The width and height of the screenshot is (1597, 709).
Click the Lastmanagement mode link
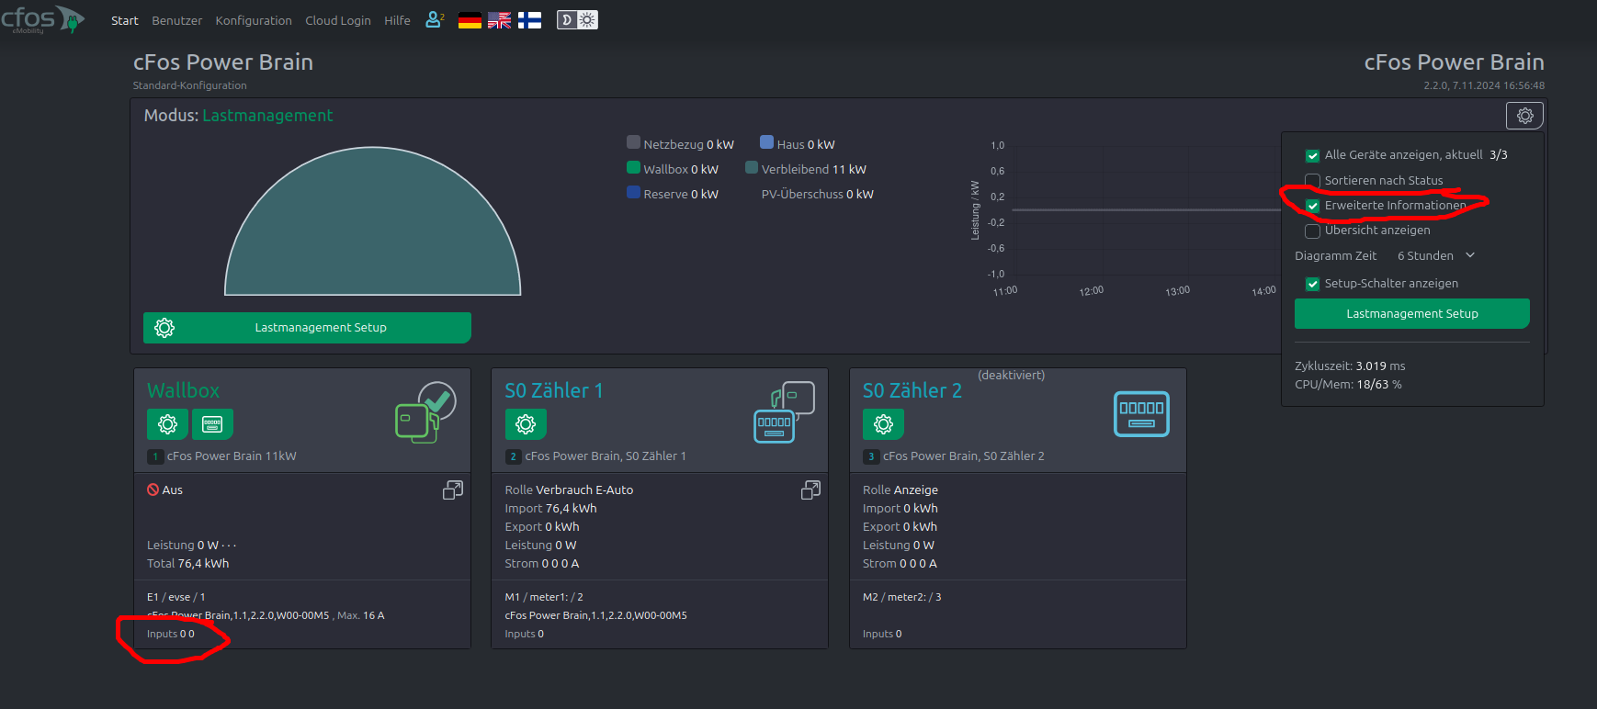pyautogui.click(x=267, y=116)
